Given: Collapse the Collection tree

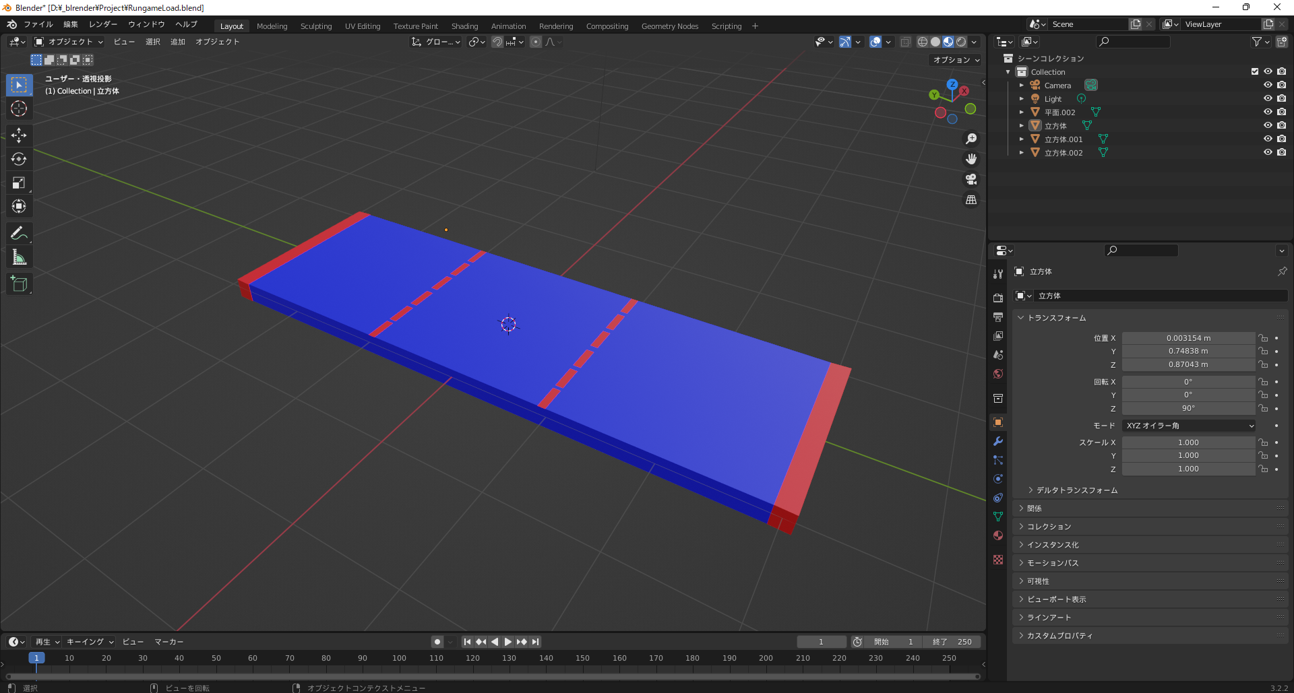Looking at the screenshot, I should click(x=1008, y=71).
